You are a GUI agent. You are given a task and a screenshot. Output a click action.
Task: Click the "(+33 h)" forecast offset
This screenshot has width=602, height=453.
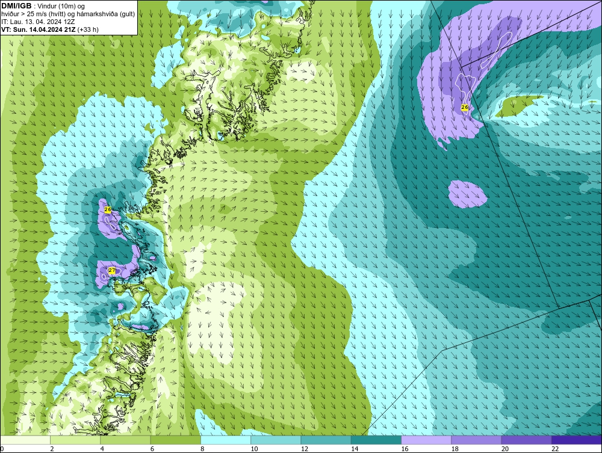tap(88, 29)
